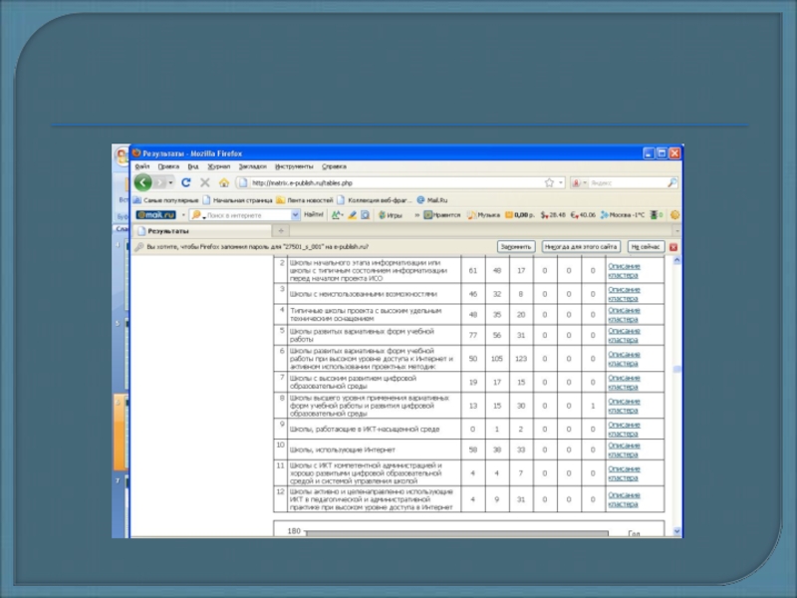Open the Файл menu
This screenshot has width=797, height=598.
[x=142, y=166]
